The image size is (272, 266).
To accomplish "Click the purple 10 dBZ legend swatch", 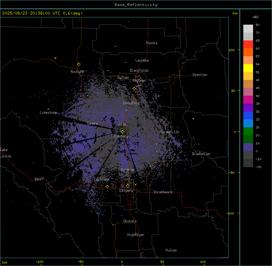I will [x=248, y=147].
